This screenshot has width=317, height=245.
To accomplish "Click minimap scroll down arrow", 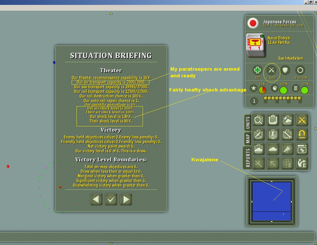I will point(271,222).
